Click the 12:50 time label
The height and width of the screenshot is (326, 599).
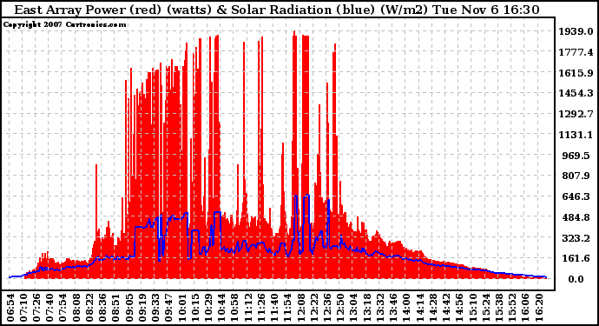(x=340, y=308)
